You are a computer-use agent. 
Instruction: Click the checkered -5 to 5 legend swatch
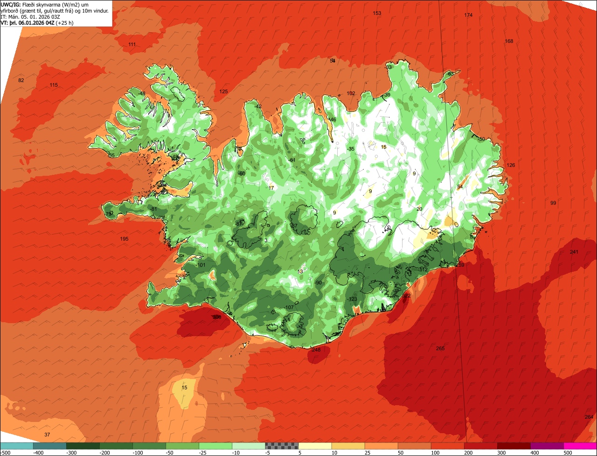282,445
